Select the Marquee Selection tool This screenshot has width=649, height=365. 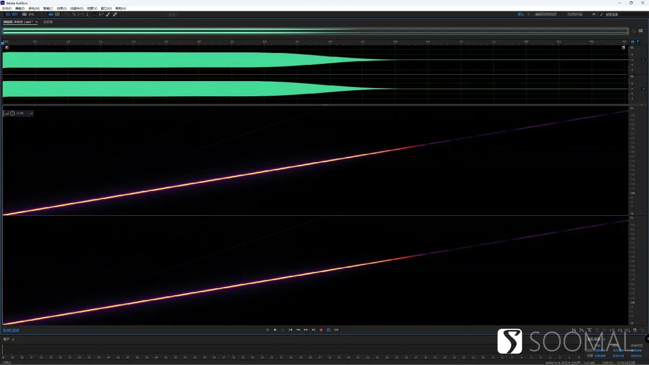[x=95, y=14]
